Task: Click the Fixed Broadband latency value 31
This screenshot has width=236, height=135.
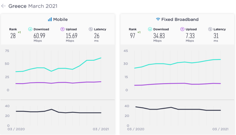Action: tap(216, 36)
